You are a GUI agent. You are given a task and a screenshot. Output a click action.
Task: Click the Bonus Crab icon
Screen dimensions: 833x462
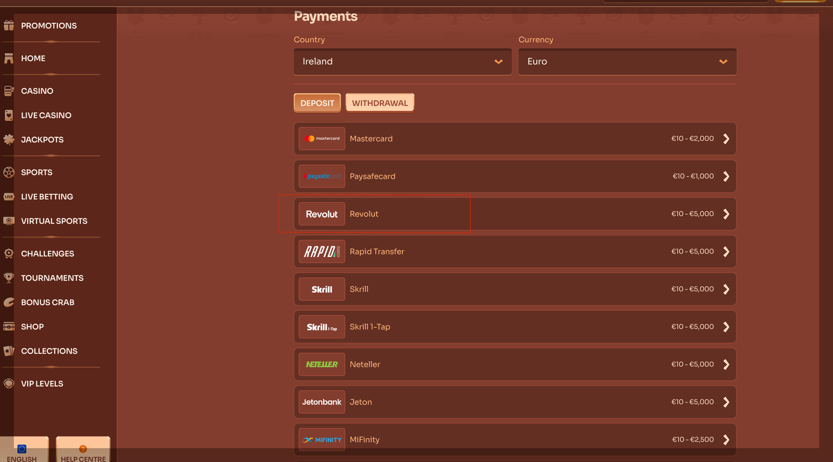click(9, 302)
